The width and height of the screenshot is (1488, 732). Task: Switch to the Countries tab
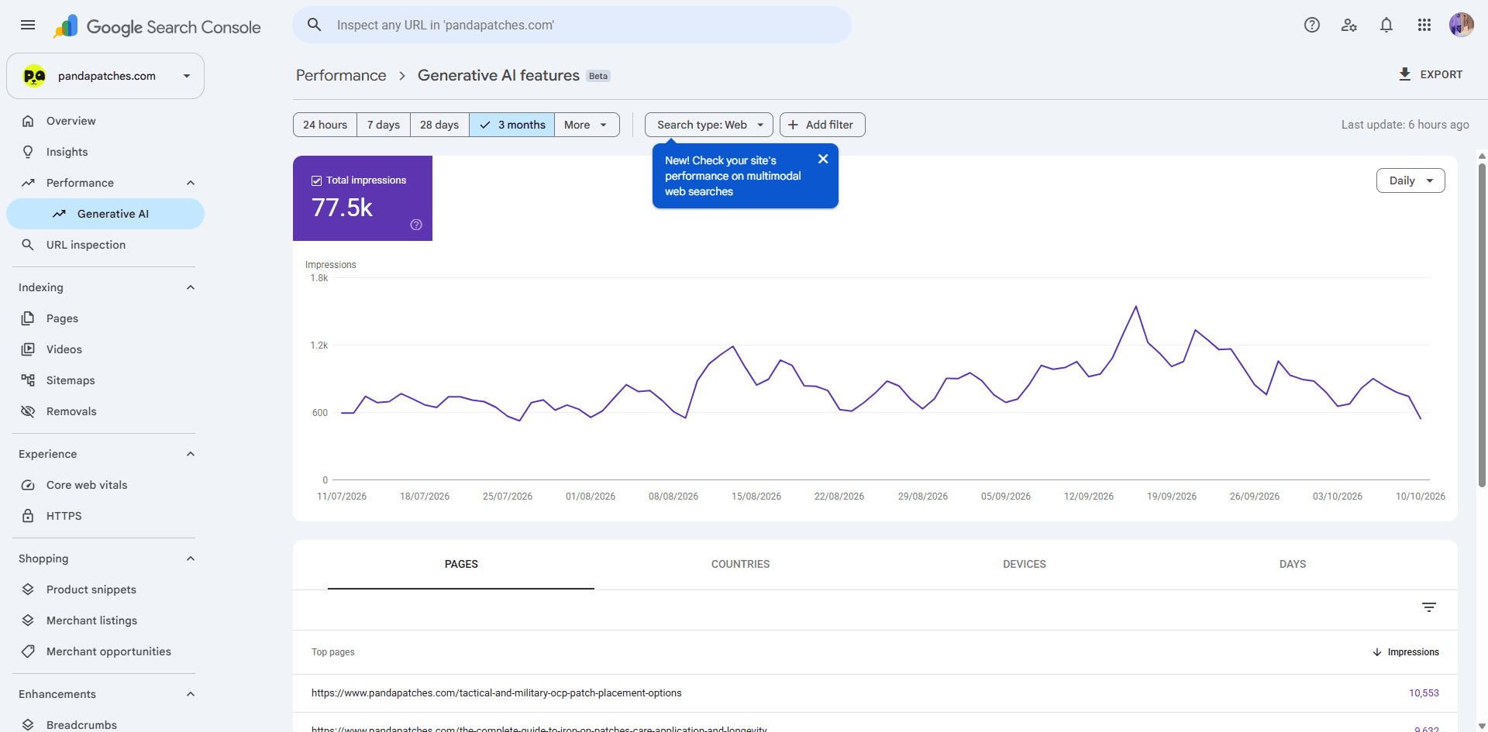click(740, 564)
